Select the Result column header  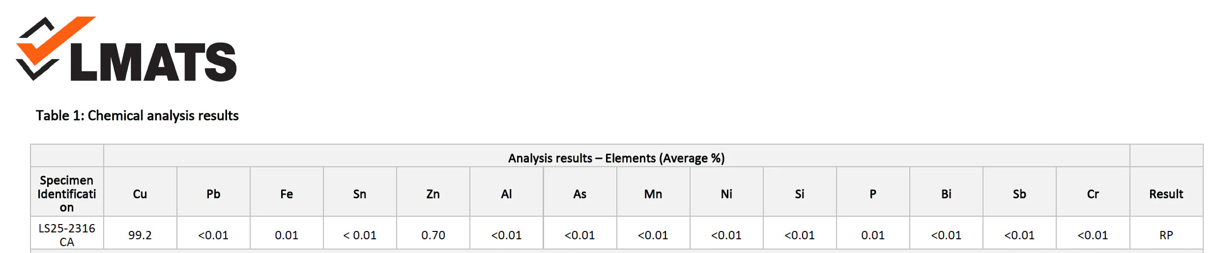[1166, 194]
